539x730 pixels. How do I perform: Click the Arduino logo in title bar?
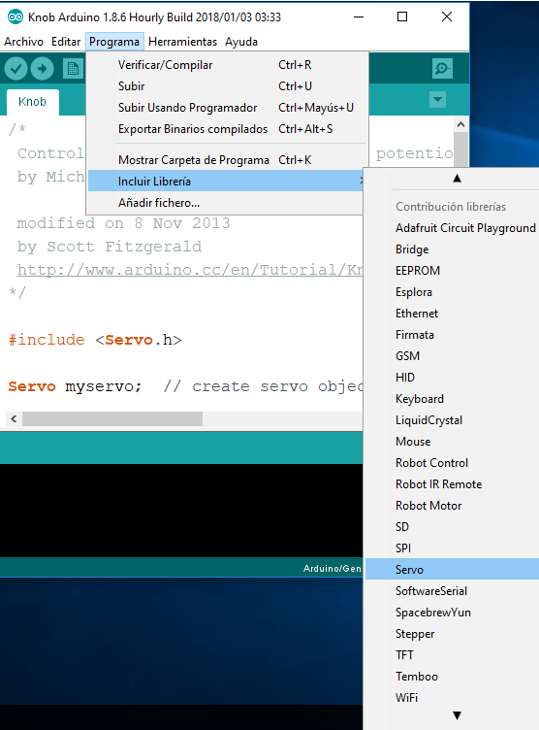16,17
